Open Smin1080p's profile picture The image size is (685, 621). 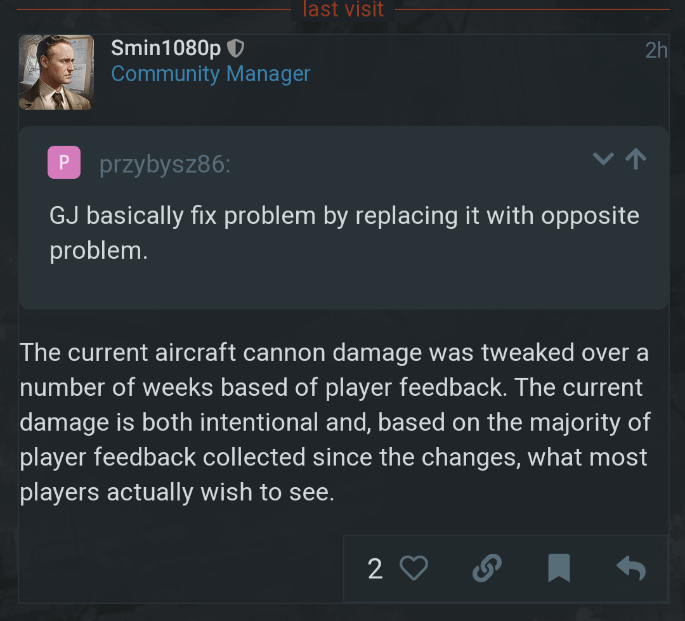click(56, 72)
